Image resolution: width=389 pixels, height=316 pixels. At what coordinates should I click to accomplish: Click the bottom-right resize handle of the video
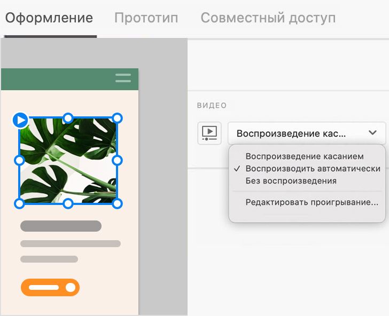(x=117, y=203)
